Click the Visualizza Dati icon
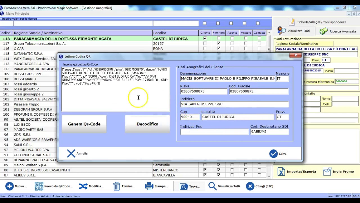 point(281,30)
